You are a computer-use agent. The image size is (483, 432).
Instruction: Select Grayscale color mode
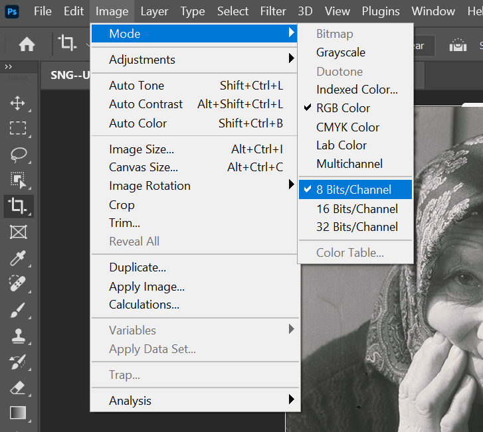341,52
